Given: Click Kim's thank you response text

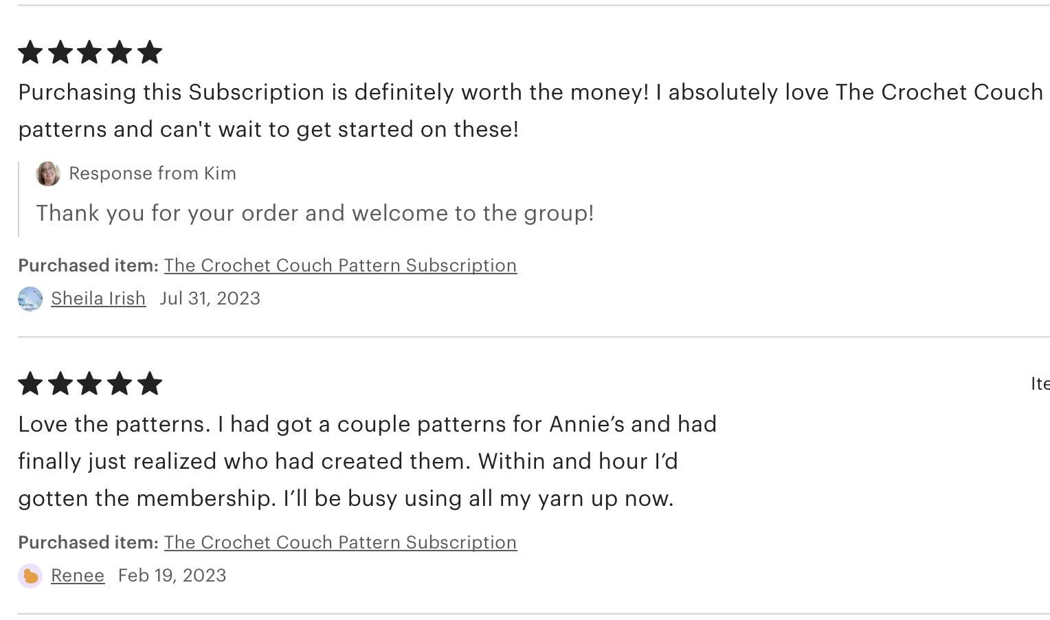Looking at the screenshot, I should point(315,213).
